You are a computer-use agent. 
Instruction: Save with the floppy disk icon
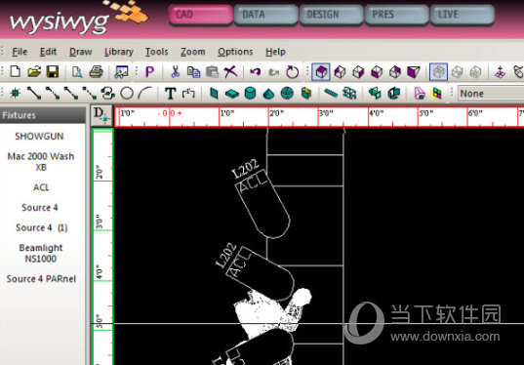(53, 72)
